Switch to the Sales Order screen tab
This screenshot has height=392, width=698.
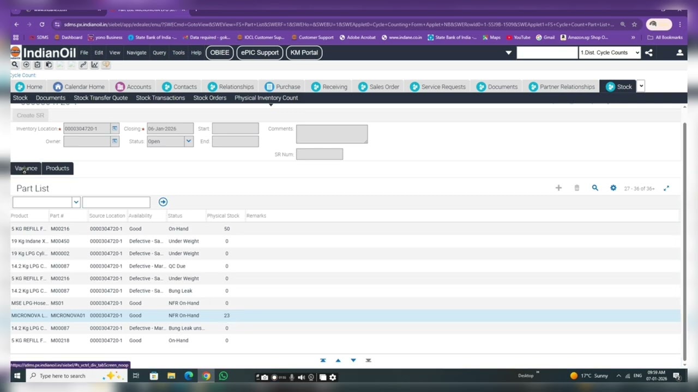click(379, 87)
